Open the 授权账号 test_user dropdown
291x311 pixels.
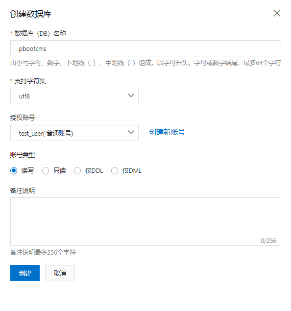74,133
